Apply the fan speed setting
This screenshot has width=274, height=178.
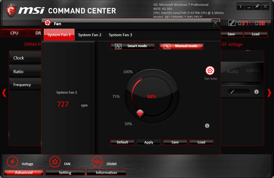pyautogui.click(x=149, y=142)
